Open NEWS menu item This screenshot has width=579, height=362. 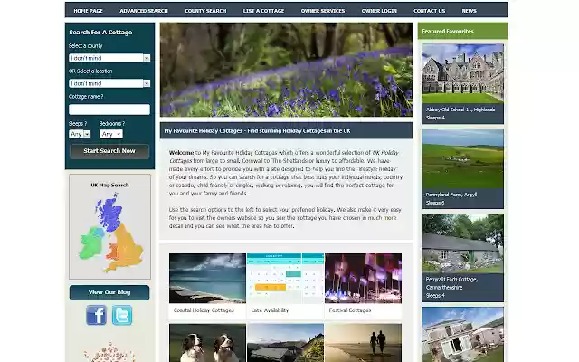(x=469, y=11)
